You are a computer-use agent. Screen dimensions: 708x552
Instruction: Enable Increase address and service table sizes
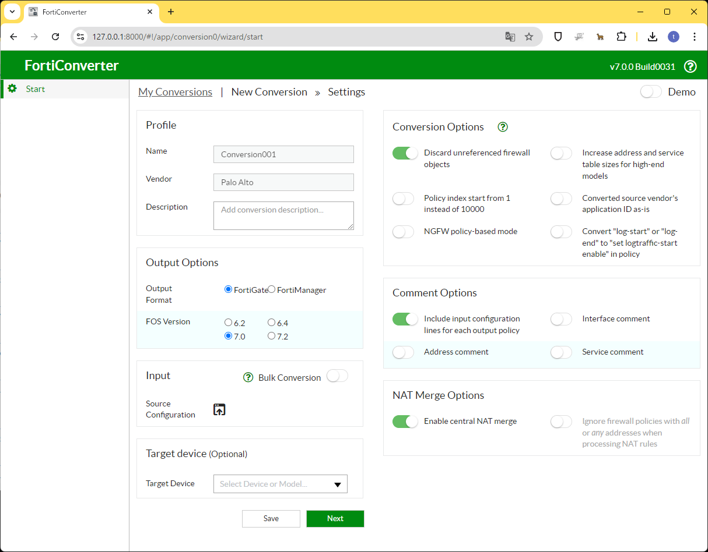(561, 153)
